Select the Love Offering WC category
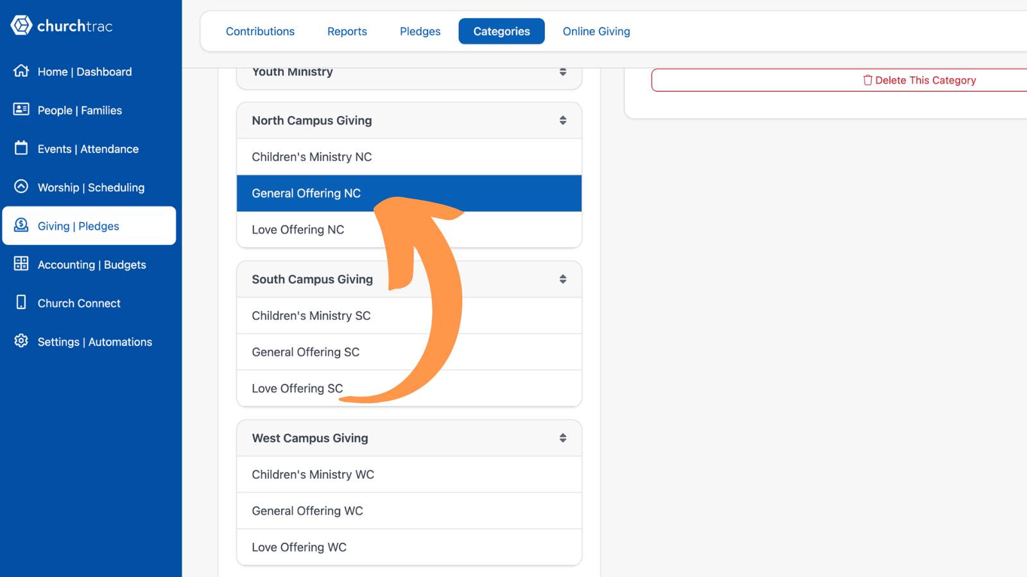The width and height of the screenshot is (1027, 577). click(x=409, y=548)
